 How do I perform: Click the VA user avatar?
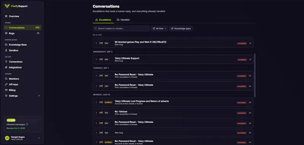(7, 138)
